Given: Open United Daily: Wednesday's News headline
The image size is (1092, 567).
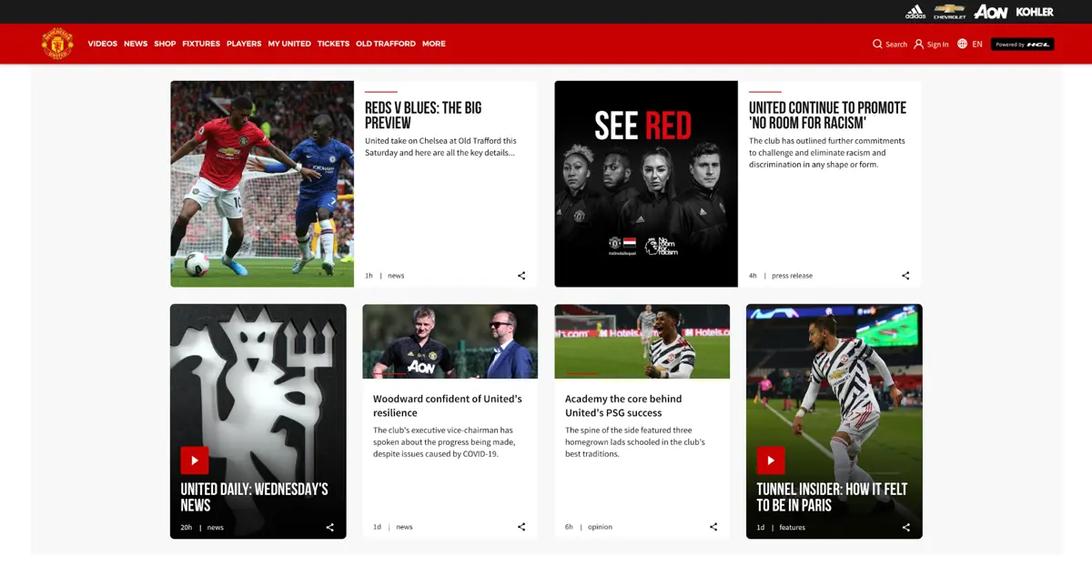Looking at the screenshot, I should click(254, 497).
